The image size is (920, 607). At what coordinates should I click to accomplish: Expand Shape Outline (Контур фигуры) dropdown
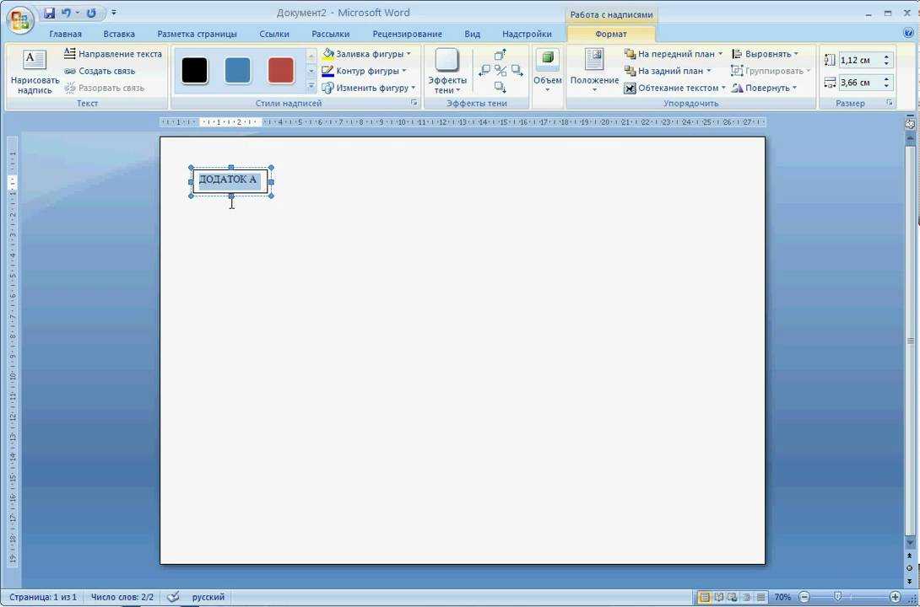404,71
